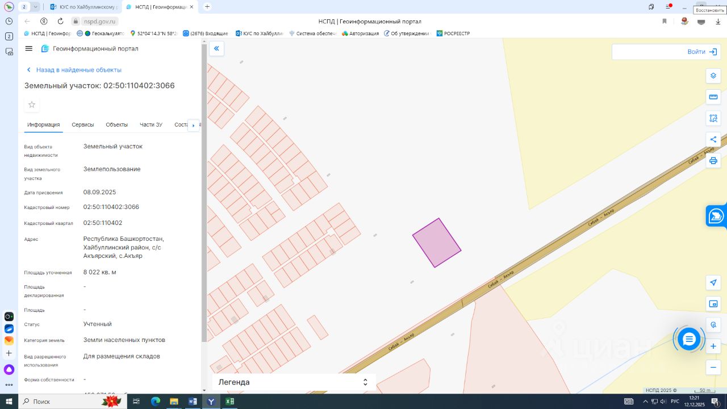Image resolution: width=727 pixels, height=409 pixels.
Task: Select the highlighted purple land plot
Action: 437,243
